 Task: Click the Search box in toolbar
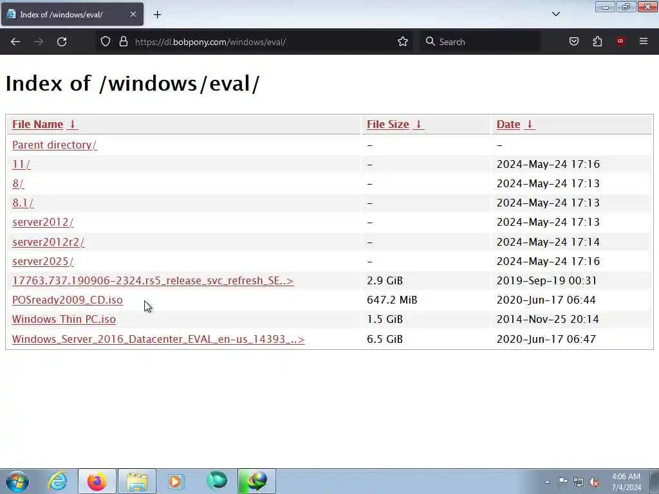click(480, 42)
